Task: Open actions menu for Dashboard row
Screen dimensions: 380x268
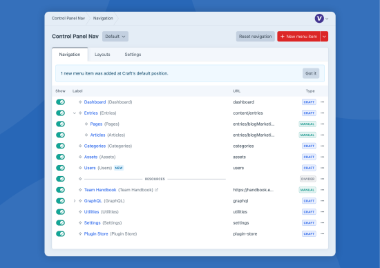Action: pyautogui.click(x=323, y=102)
